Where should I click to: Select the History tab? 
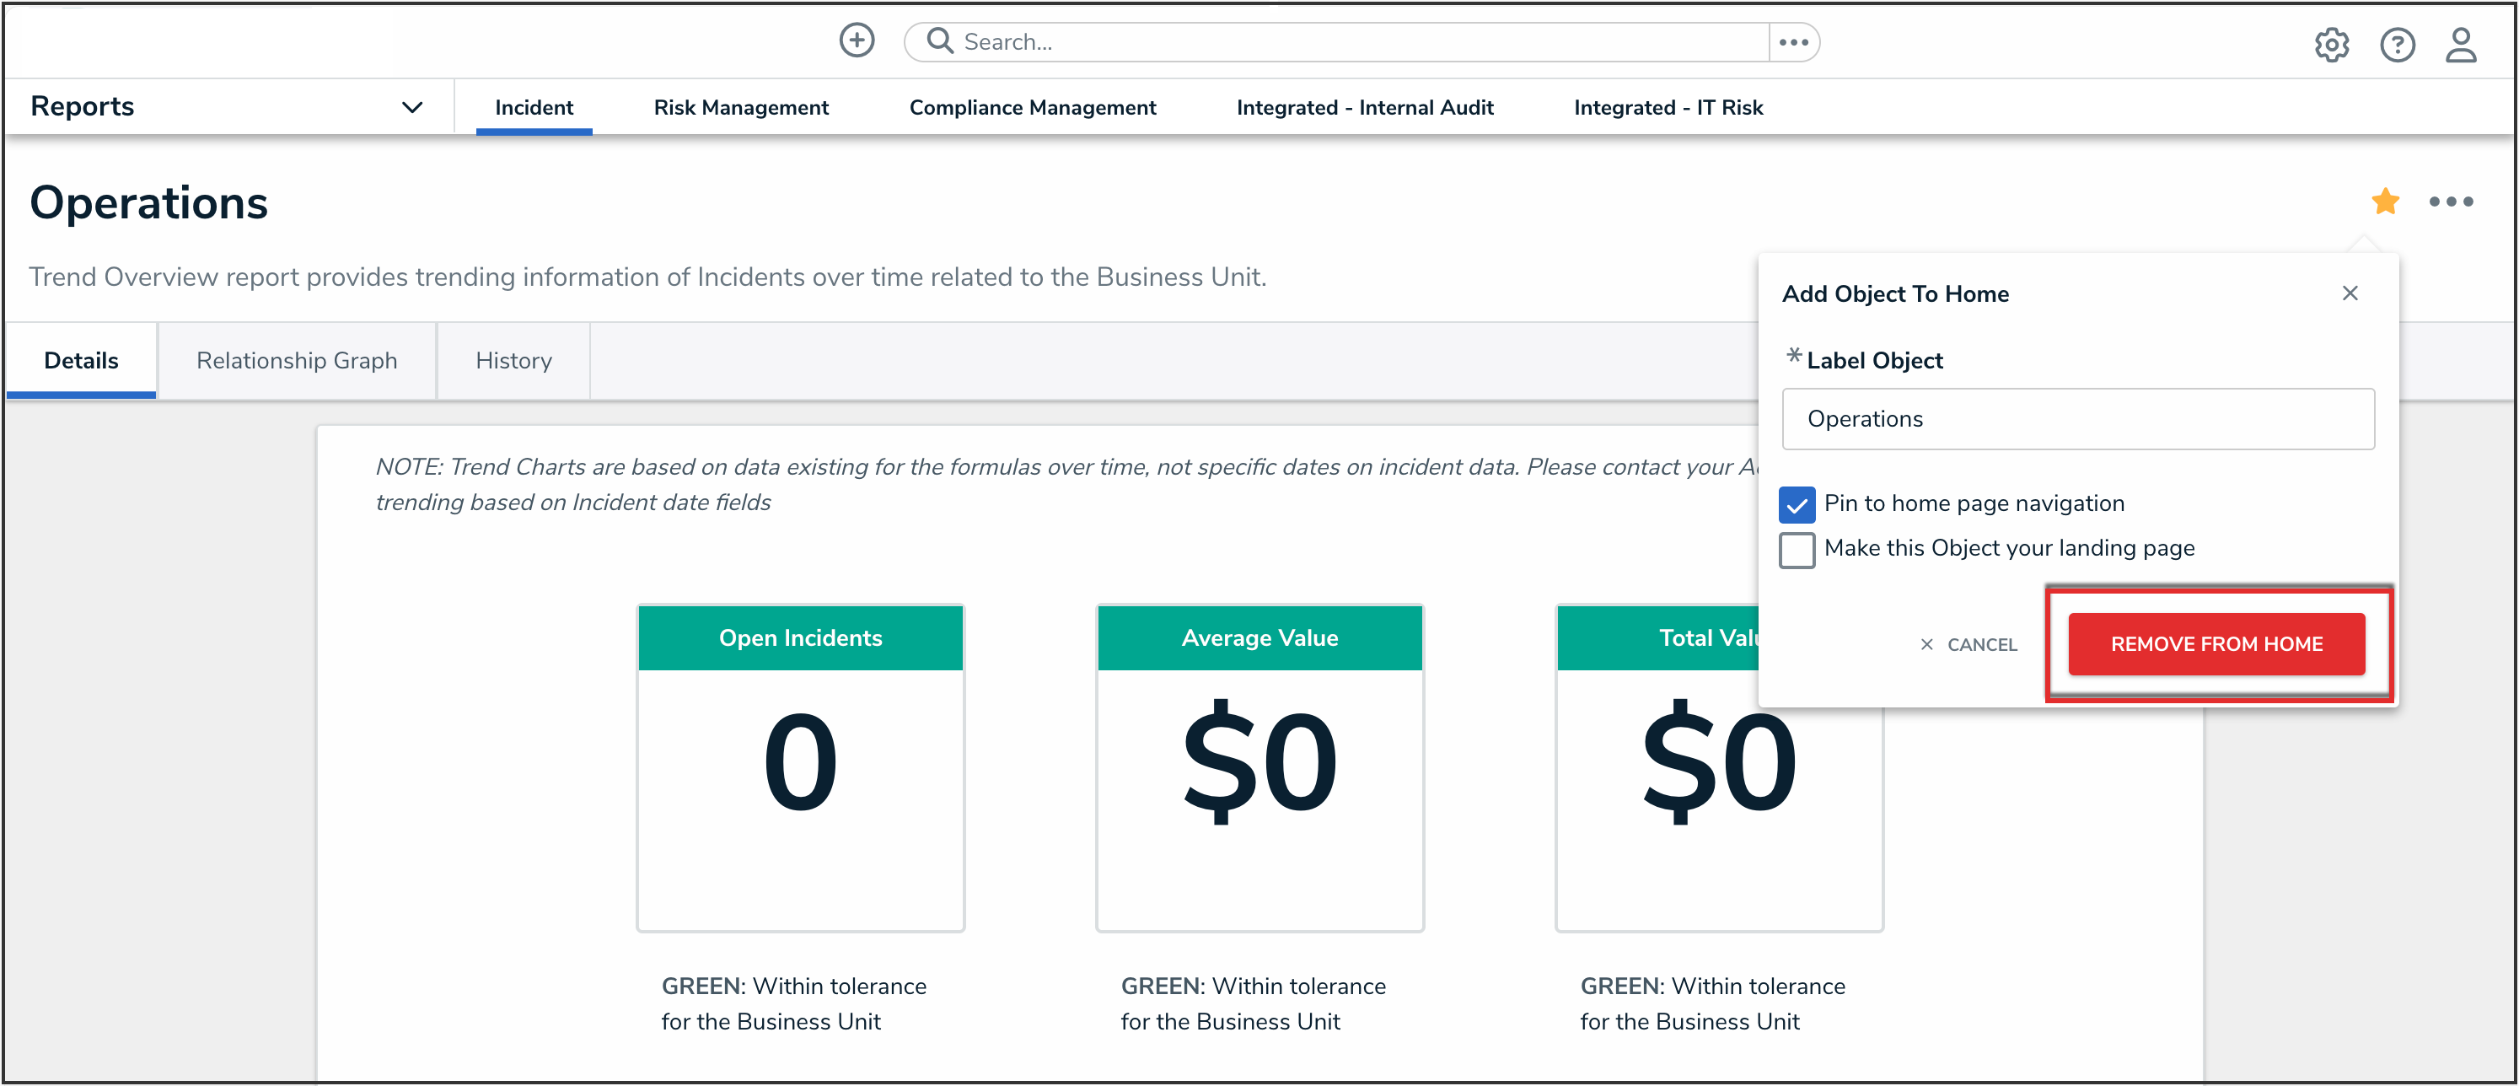pyautogui.click(x=513, y=361)
